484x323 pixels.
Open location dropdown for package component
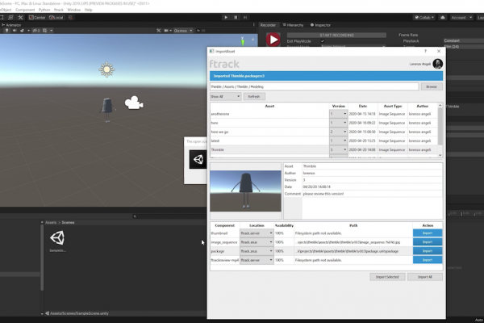257,251
